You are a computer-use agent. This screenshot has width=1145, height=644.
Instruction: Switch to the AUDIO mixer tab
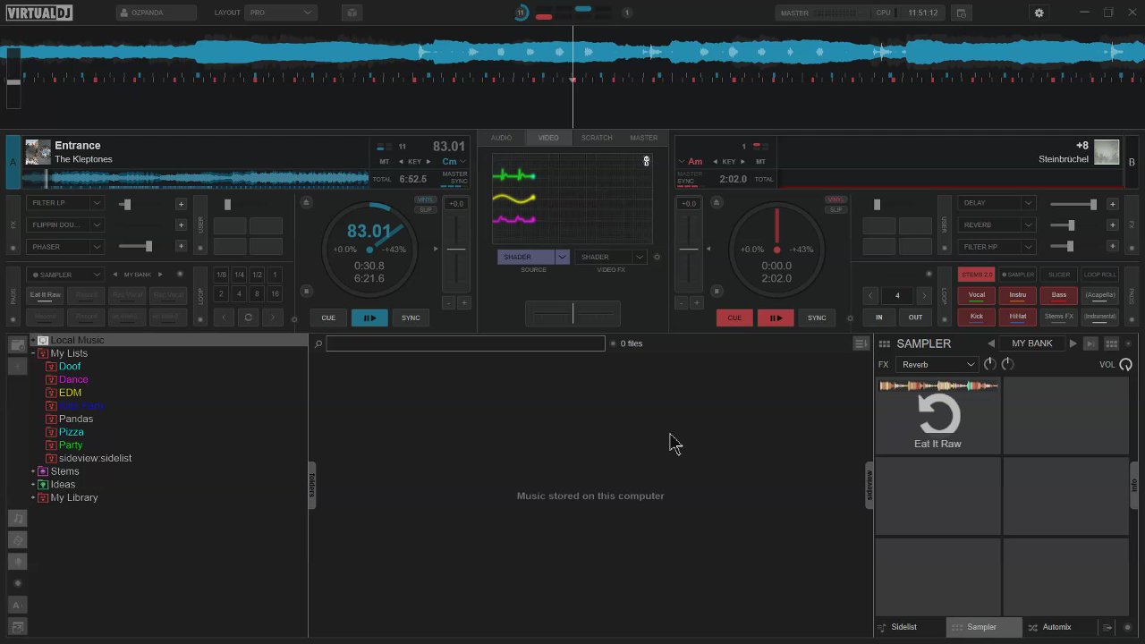pyautogui.click(x=501, y=138)
